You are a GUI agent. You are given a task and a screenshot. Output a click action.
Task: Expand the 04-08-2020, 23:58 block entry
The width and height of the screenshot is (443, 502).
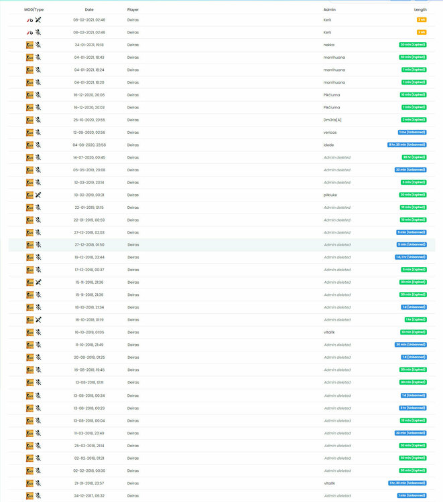[x=221, y=145]
